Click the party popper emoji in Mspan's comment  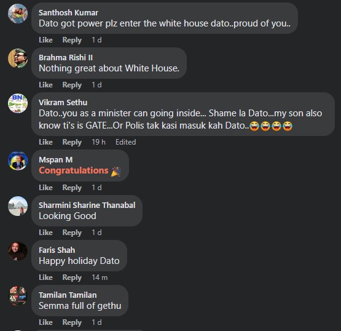[116, 171]
